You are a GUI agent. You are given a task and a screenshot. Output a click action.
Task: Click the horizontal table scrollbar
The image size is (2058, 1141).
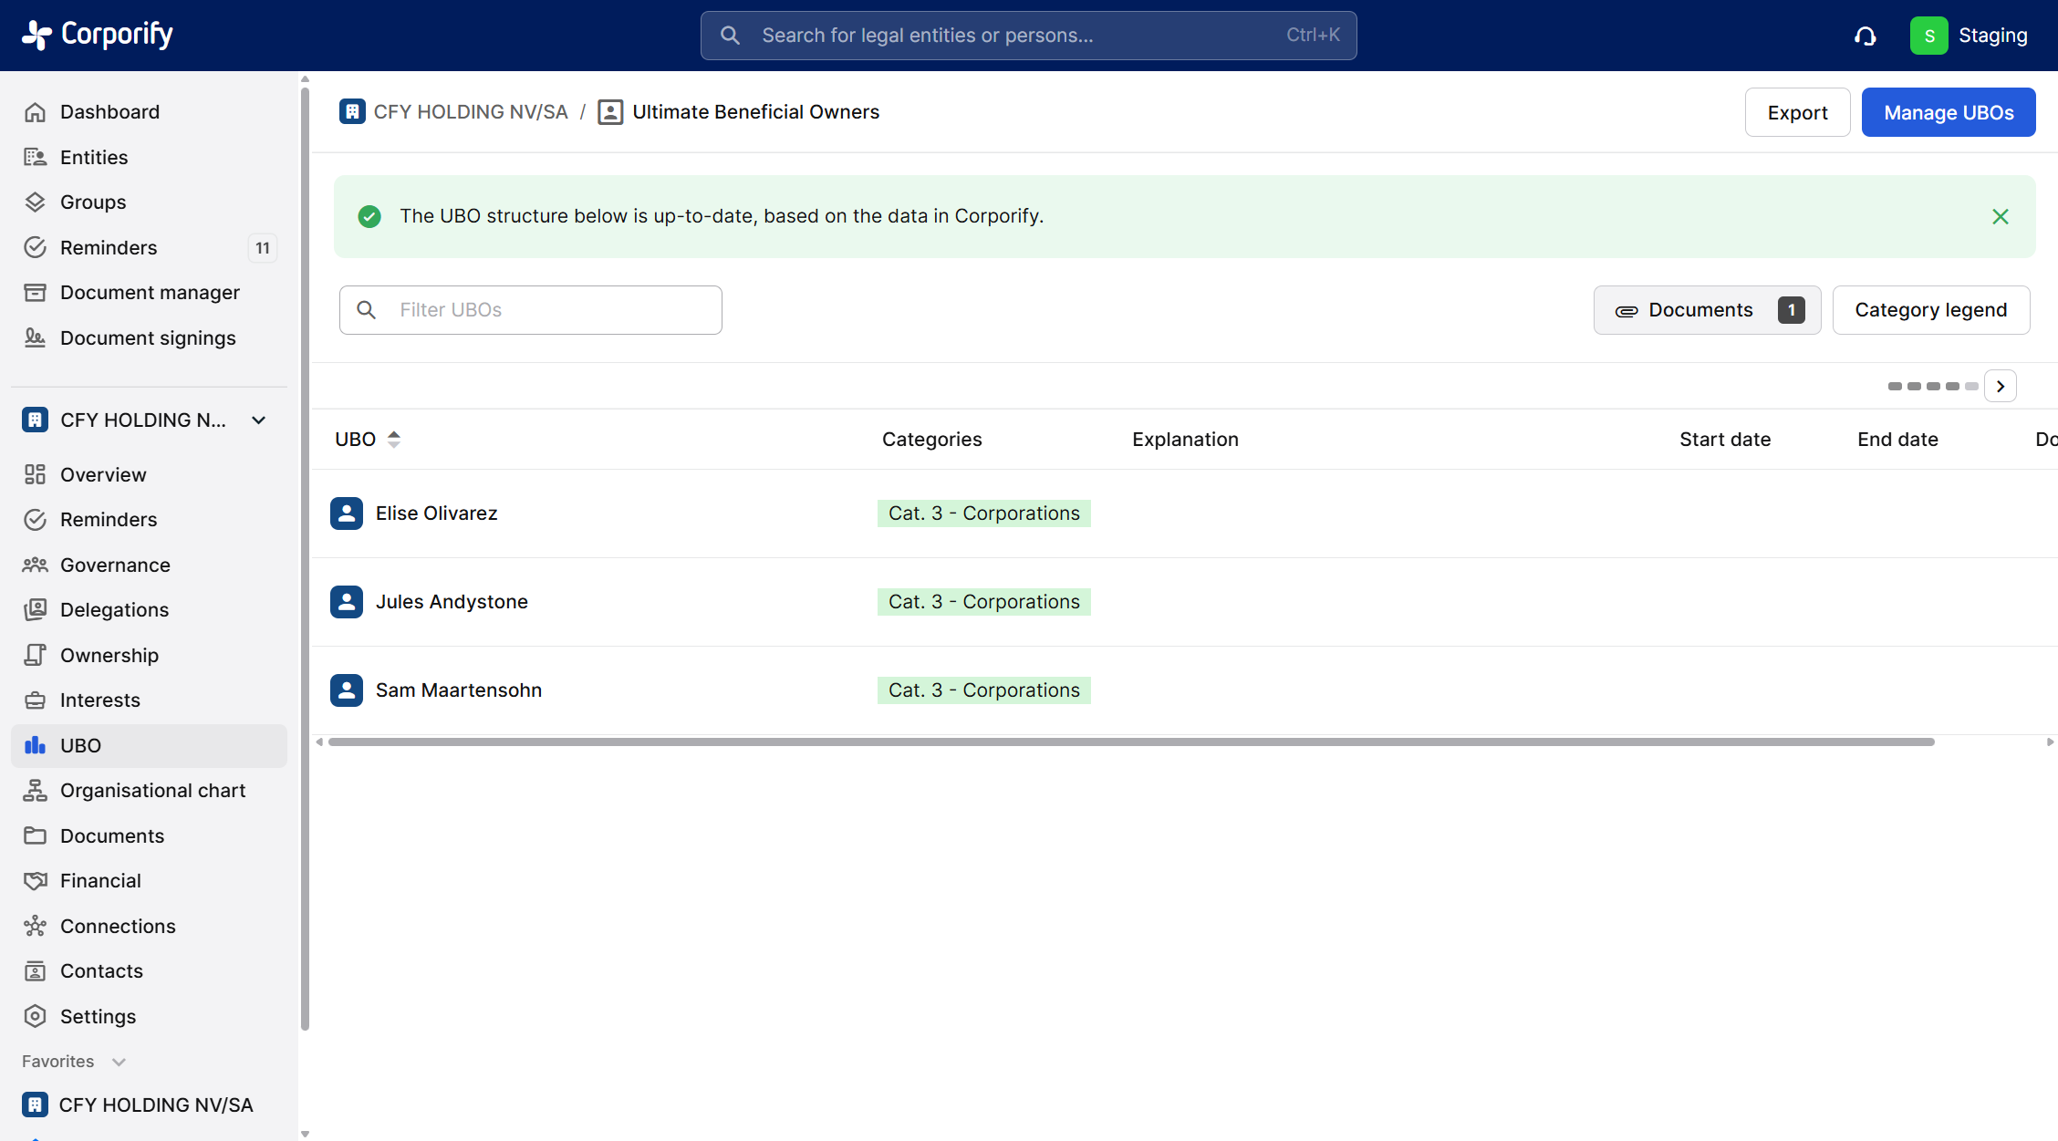pos(1131,742)
